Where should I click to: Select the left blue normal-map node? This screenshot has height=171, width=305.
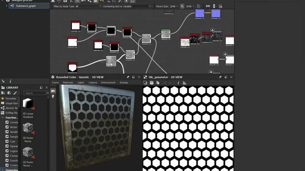[200, 13]
